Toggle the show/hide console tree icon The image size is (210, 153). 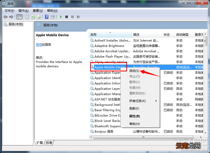pos(19,17)
